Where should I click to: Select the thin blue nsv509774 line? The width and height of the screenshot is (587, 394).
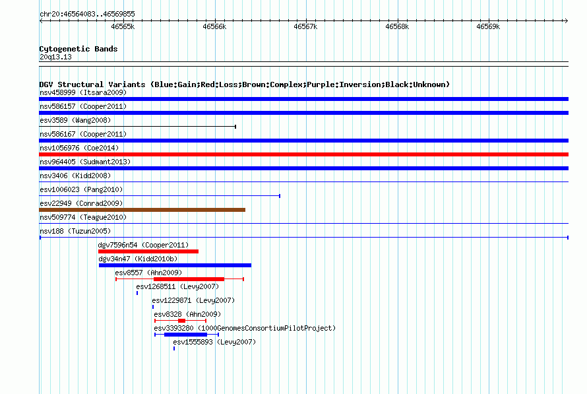pyautogui.click(x=303, y=224)
